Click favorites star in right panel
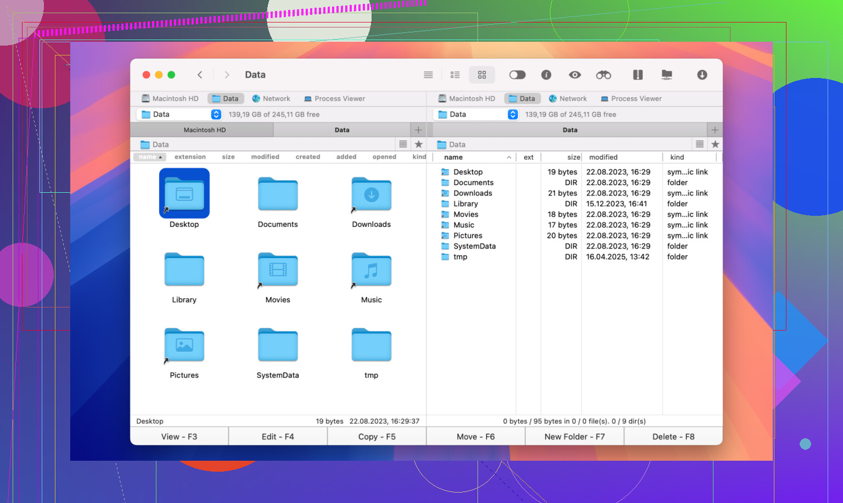Screen dimensions: 843x503 point(715,144)
